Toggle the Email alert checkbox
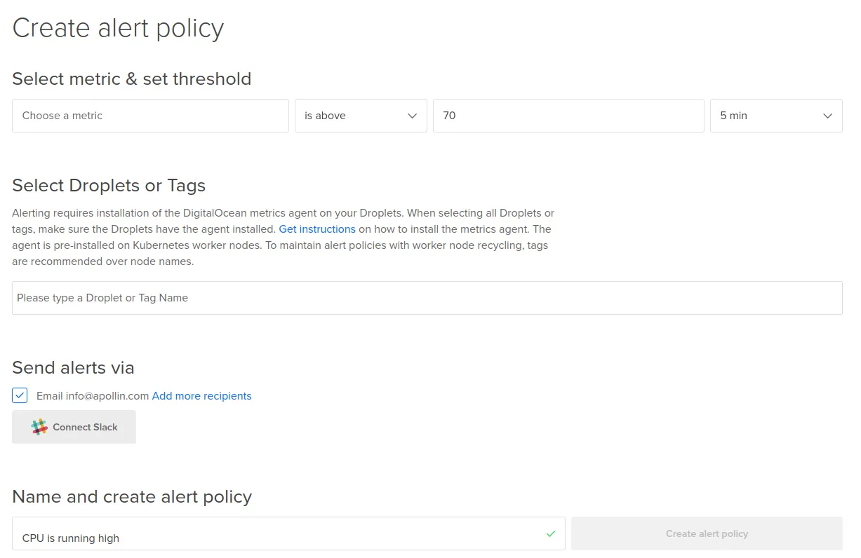Screen dimensions: 861x558 [x=20, y=395]
